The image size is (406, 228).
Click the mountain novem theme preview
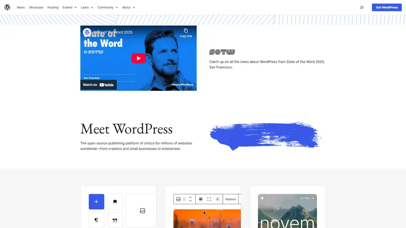point(287,211)
